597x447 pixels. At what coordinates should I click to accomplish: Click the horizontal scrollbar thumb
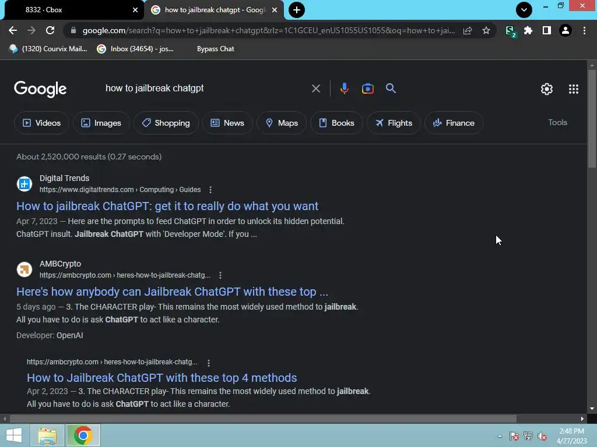[x=263, y=418]
